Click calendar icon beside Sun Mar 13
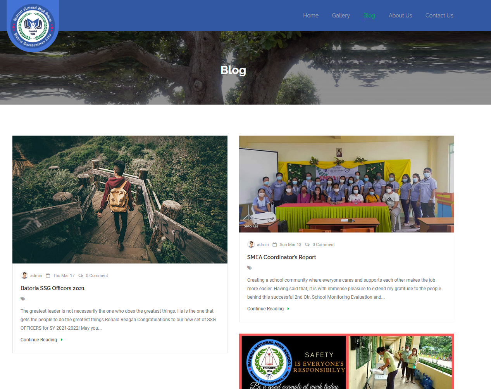 click(x=275, y=244)
